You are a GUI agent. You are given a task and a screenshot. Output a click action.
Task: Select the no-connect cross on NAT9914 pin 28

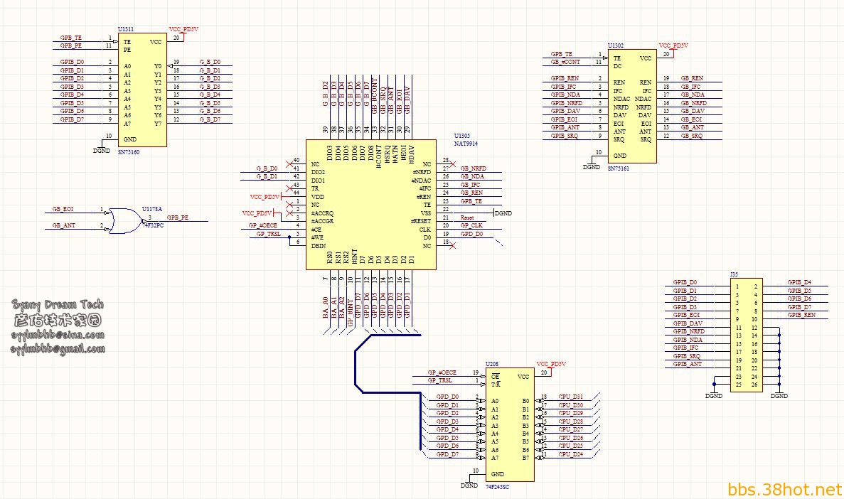coord(452,164)
